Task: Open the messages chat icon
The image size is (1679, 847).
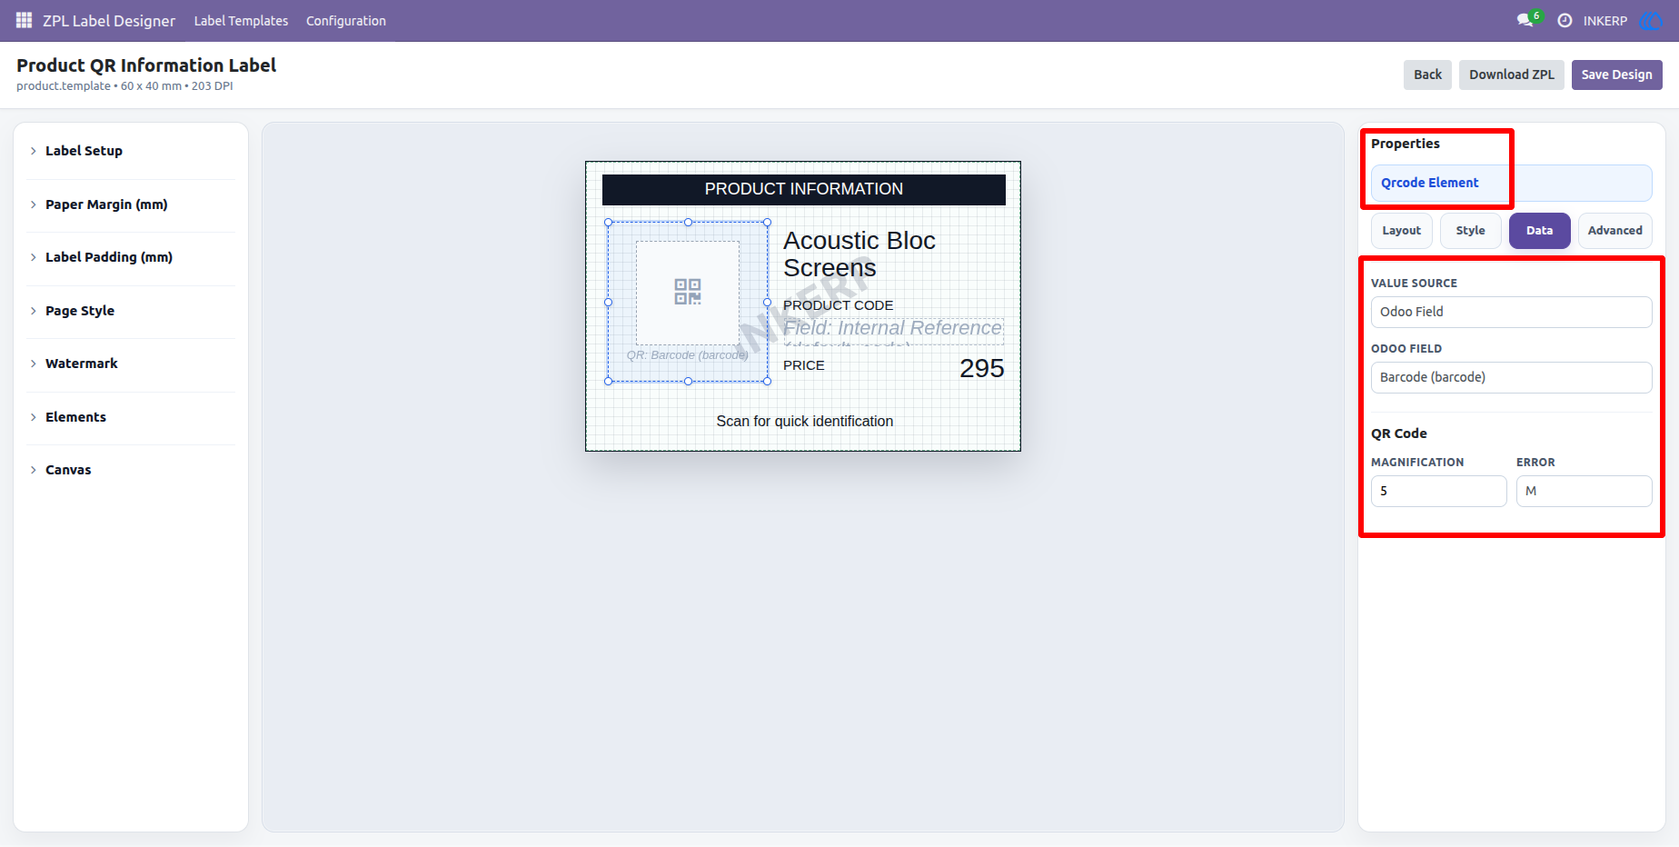Action: coord(1525,20)
